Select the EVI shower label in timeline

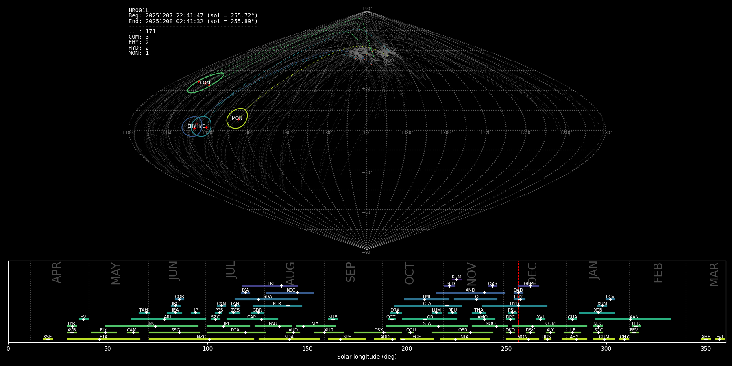pyautogui.click(x=719, y=337)
